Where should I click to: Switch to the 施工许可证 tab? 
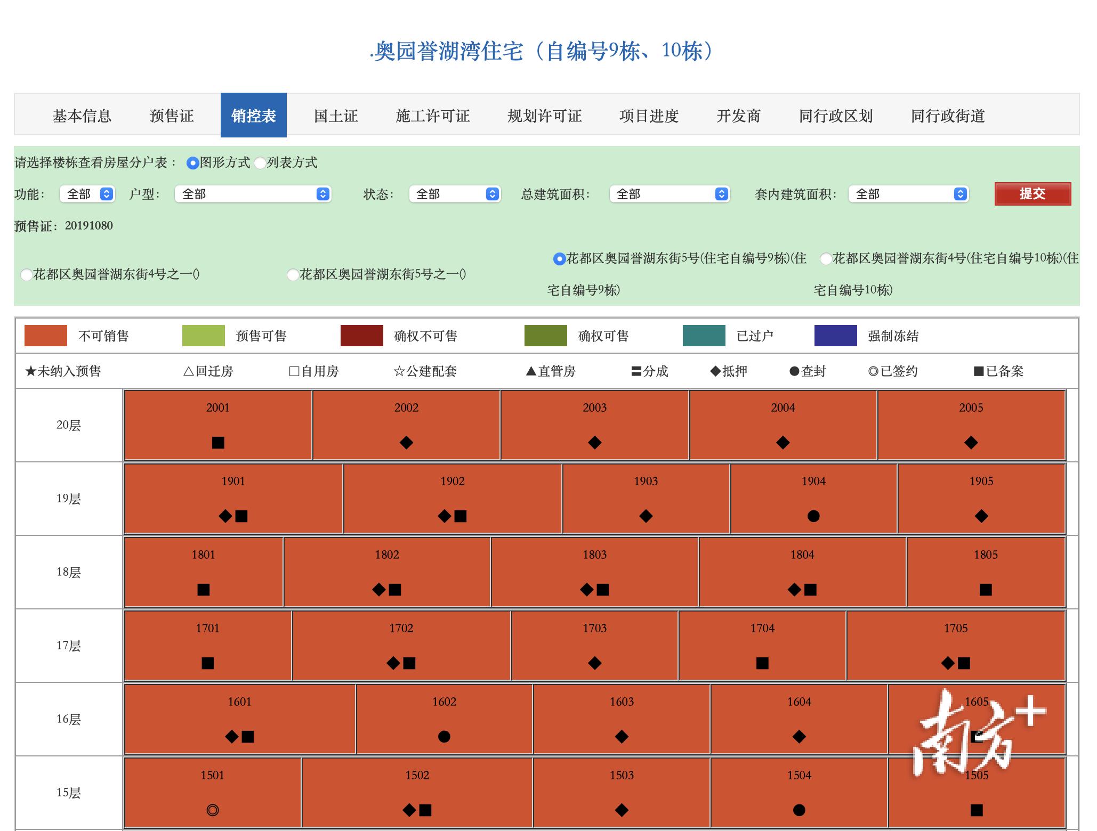pyautogui.click(x=433, y=116)
